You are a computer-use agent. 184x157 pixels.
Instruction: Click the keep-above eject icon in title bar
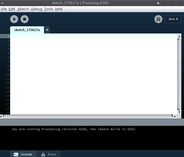pyautogui.click(x=158, y=3)
